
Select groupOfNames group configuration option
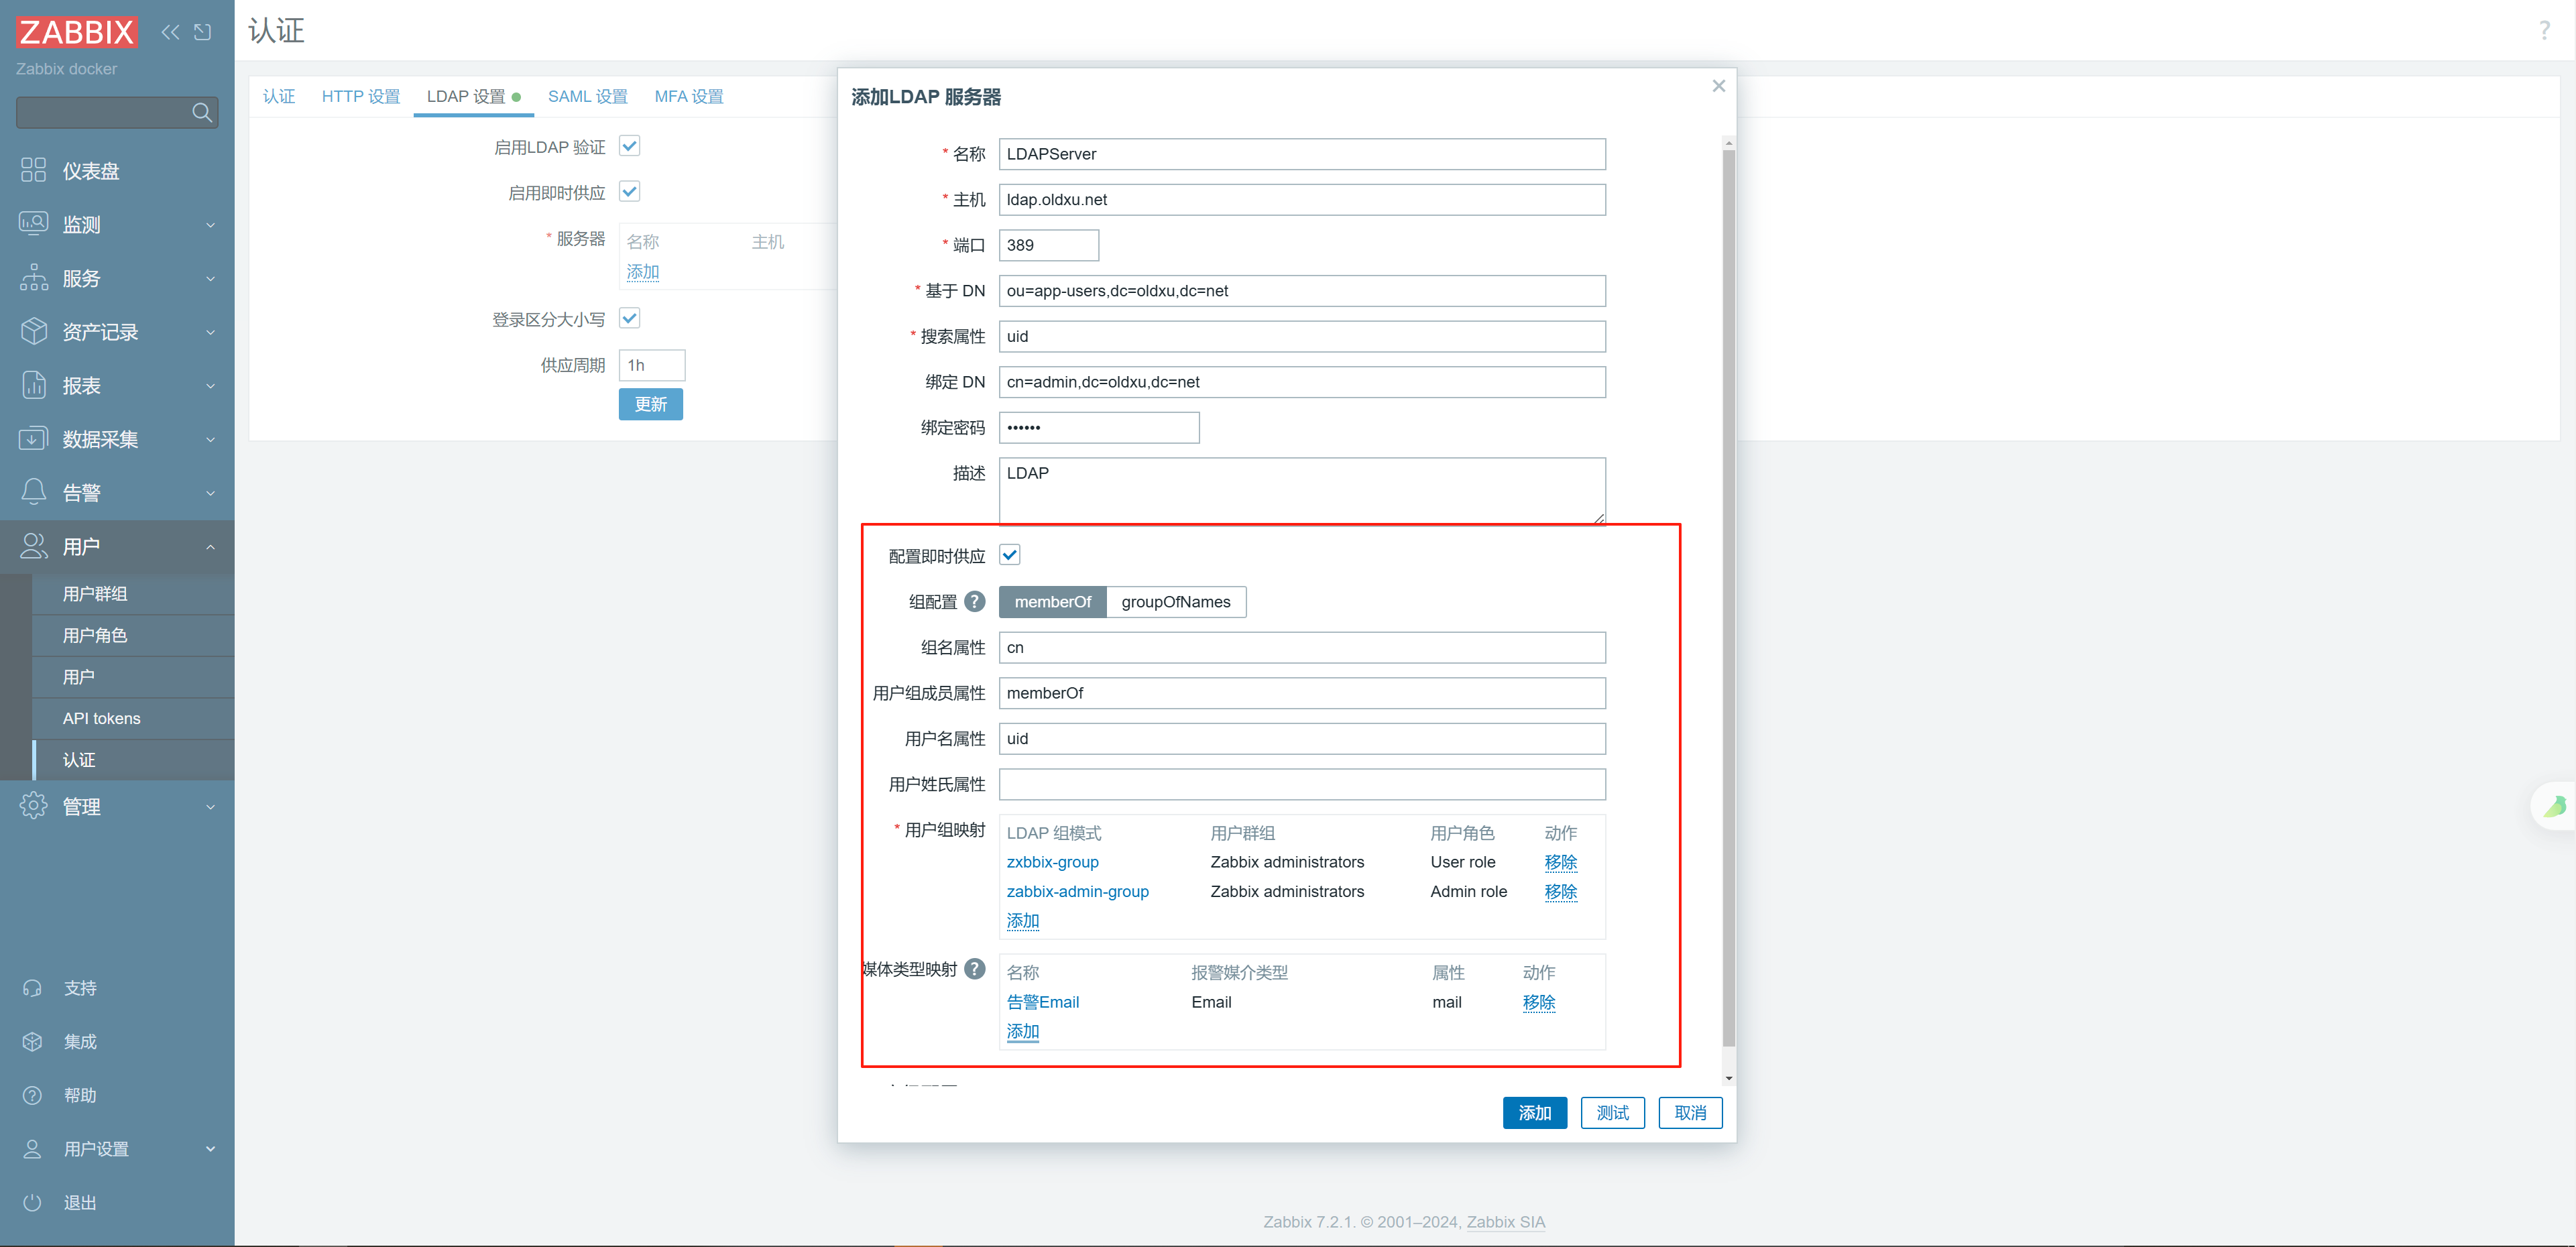[1175, 602]
